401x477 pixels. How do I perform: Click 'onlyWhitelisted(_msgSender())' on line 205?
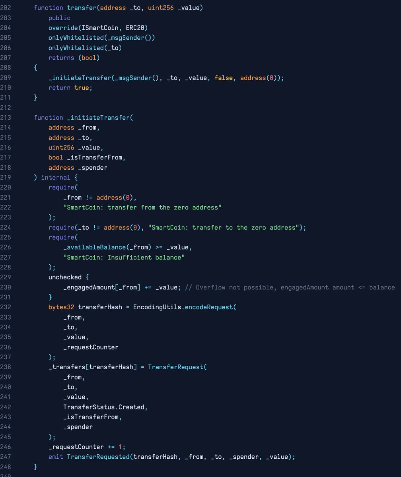pyautogui.click(x=101, y=38)
